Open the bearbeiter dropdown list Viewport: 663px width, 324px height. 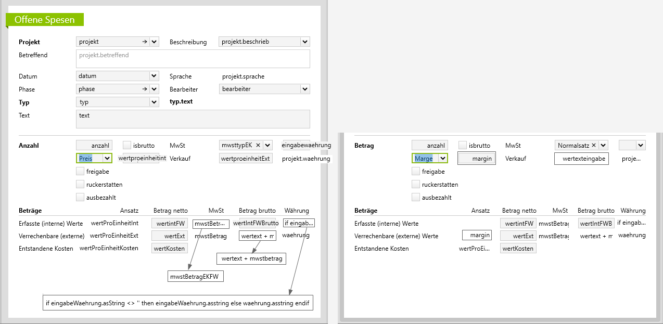305,89
